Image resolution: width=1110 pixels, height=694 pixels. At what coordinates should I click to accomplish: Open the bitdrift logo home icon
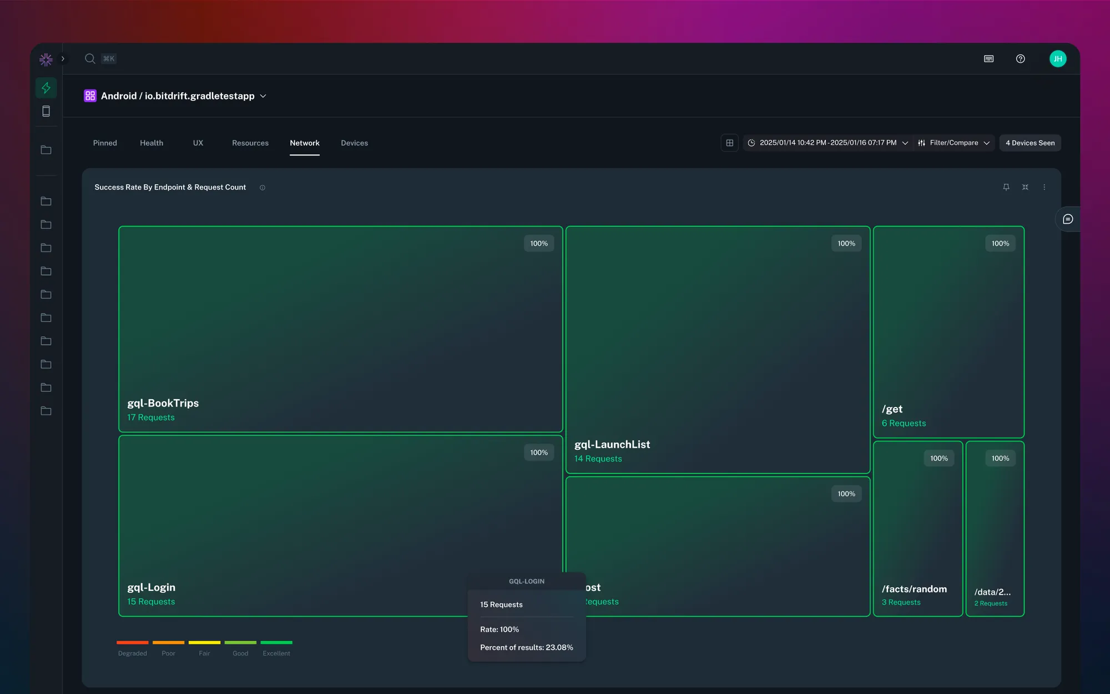[x=46, y=59]
